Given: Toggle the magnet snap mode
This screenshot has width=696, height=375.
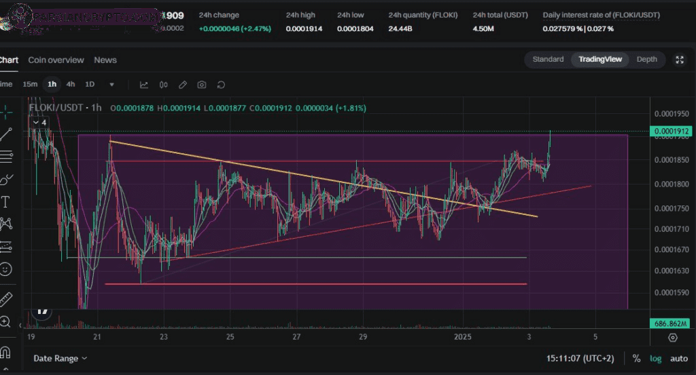Looking at the screenshot, I should click(x=5, y=352).
